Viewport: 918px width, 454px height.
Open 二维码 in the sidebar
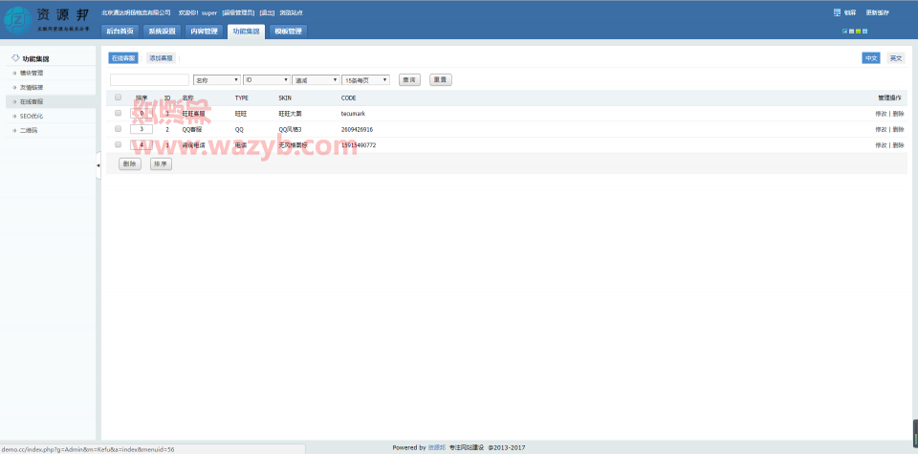click(x=28, y=131)
